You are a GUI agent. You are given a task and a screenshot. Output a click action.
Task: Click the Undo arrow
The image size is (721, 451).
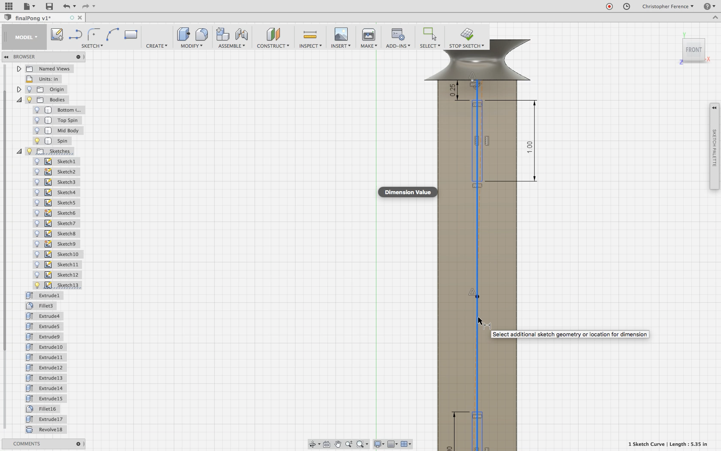point(66,6)
